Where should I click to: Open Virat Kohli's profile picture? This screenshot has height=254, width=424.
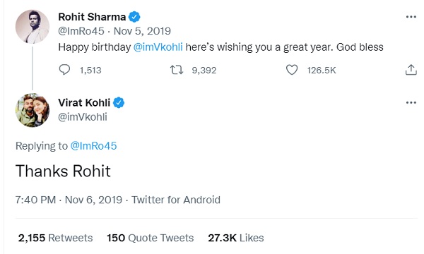pyautogui.click(x=33, y=110)
